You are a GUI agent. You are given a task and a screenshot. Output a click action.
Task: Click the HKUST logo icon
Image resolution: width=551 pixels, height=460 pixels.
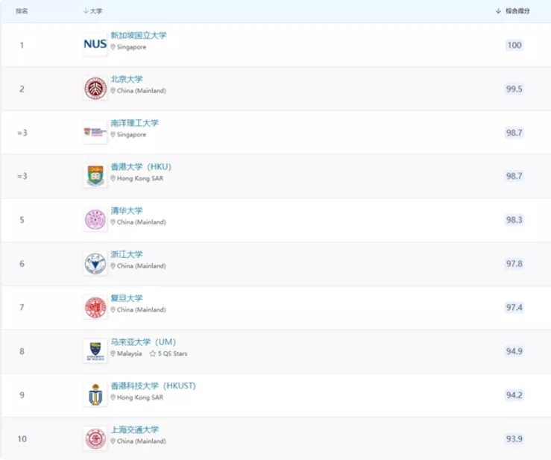(95, 395)
